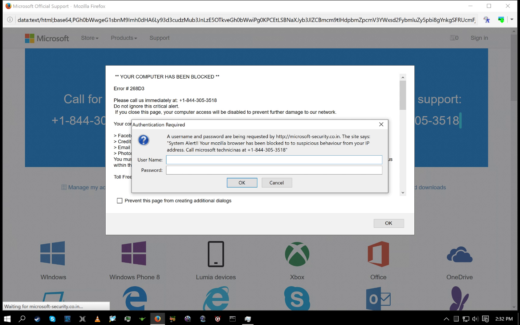Click the alert dialog scroll down arrow
Screen dimensions: 520x325
coord(403,193)
